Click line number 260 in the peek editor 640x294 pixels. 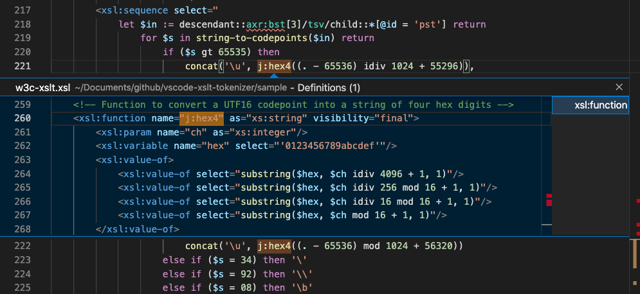pos(23,118)
